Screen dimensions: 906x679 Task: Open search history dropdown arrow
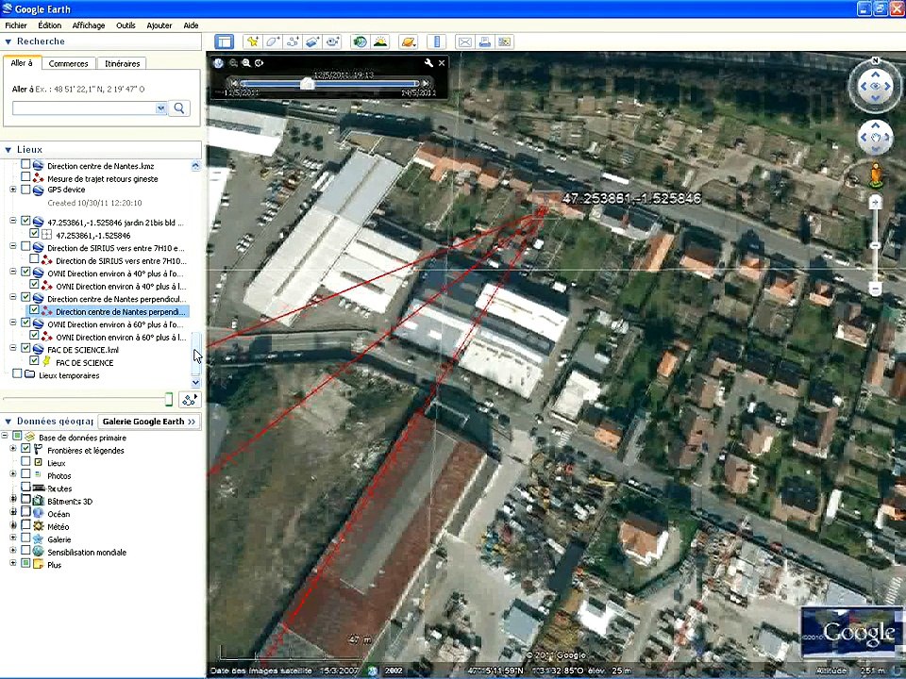[x=160, y=108]
